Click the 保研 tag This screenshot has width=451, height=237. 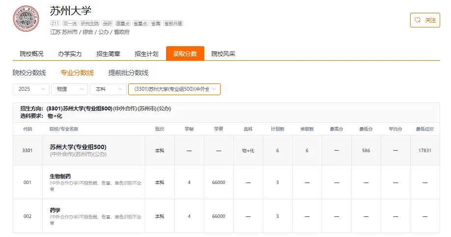pos(107,23)
